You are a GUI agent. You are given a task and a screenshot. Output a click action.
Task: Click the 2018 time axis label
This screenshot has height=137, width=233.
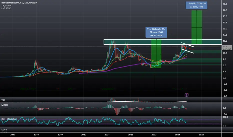[36, 135]
